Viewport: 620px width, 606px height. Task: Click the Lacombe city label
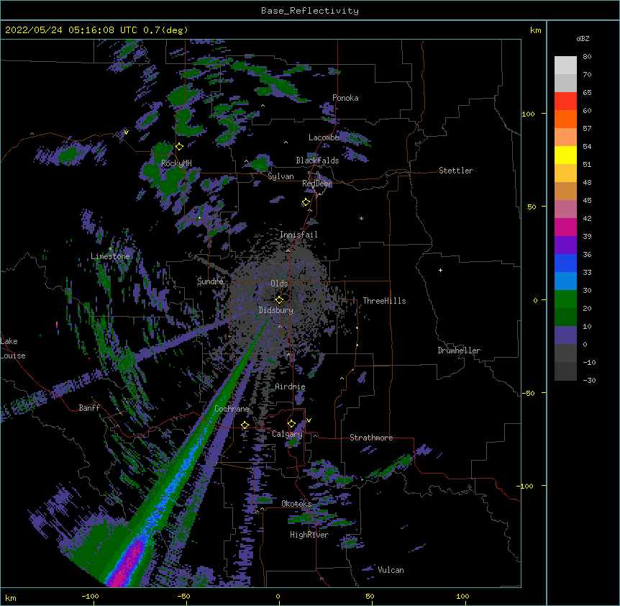point(324,137)
